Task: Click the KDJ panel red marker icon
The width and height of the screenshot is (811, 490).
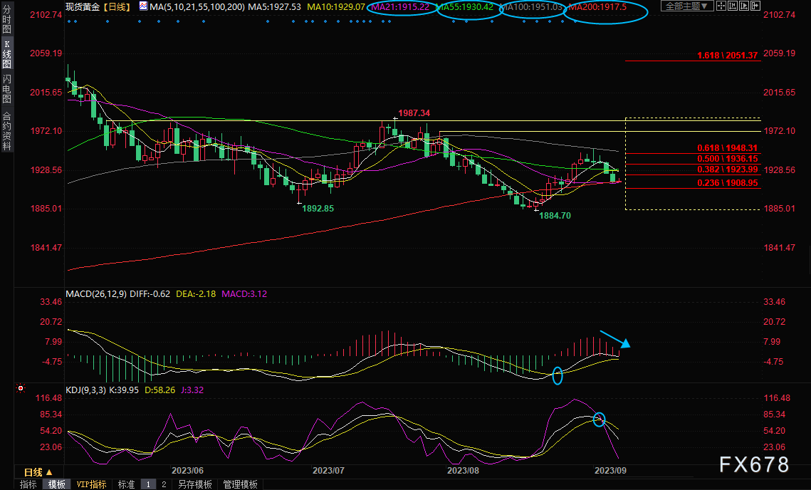Action: (x=20, y=388)
